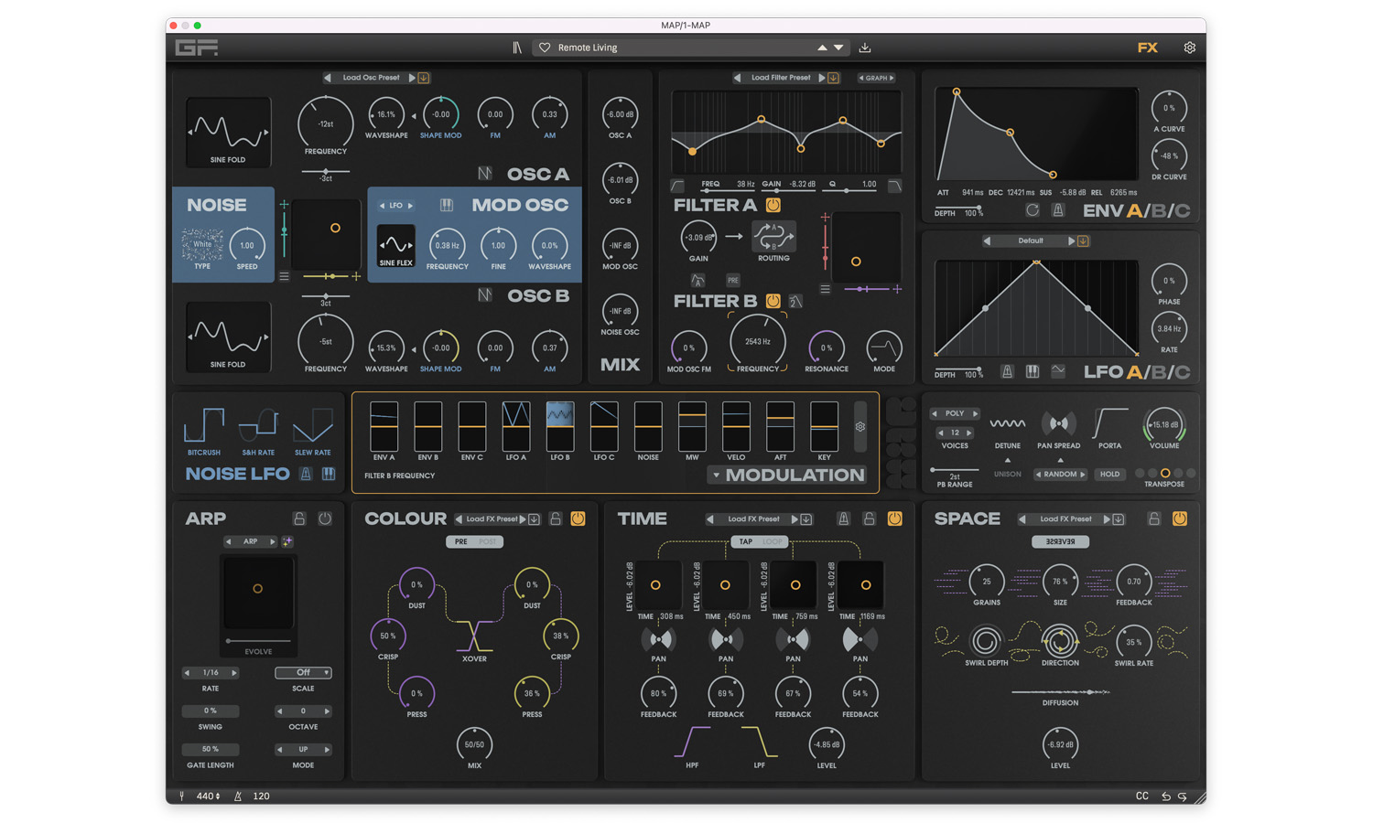Save preset using the download arrow icon
Screen dimensions: 1373x823
(x=865, y=48)
